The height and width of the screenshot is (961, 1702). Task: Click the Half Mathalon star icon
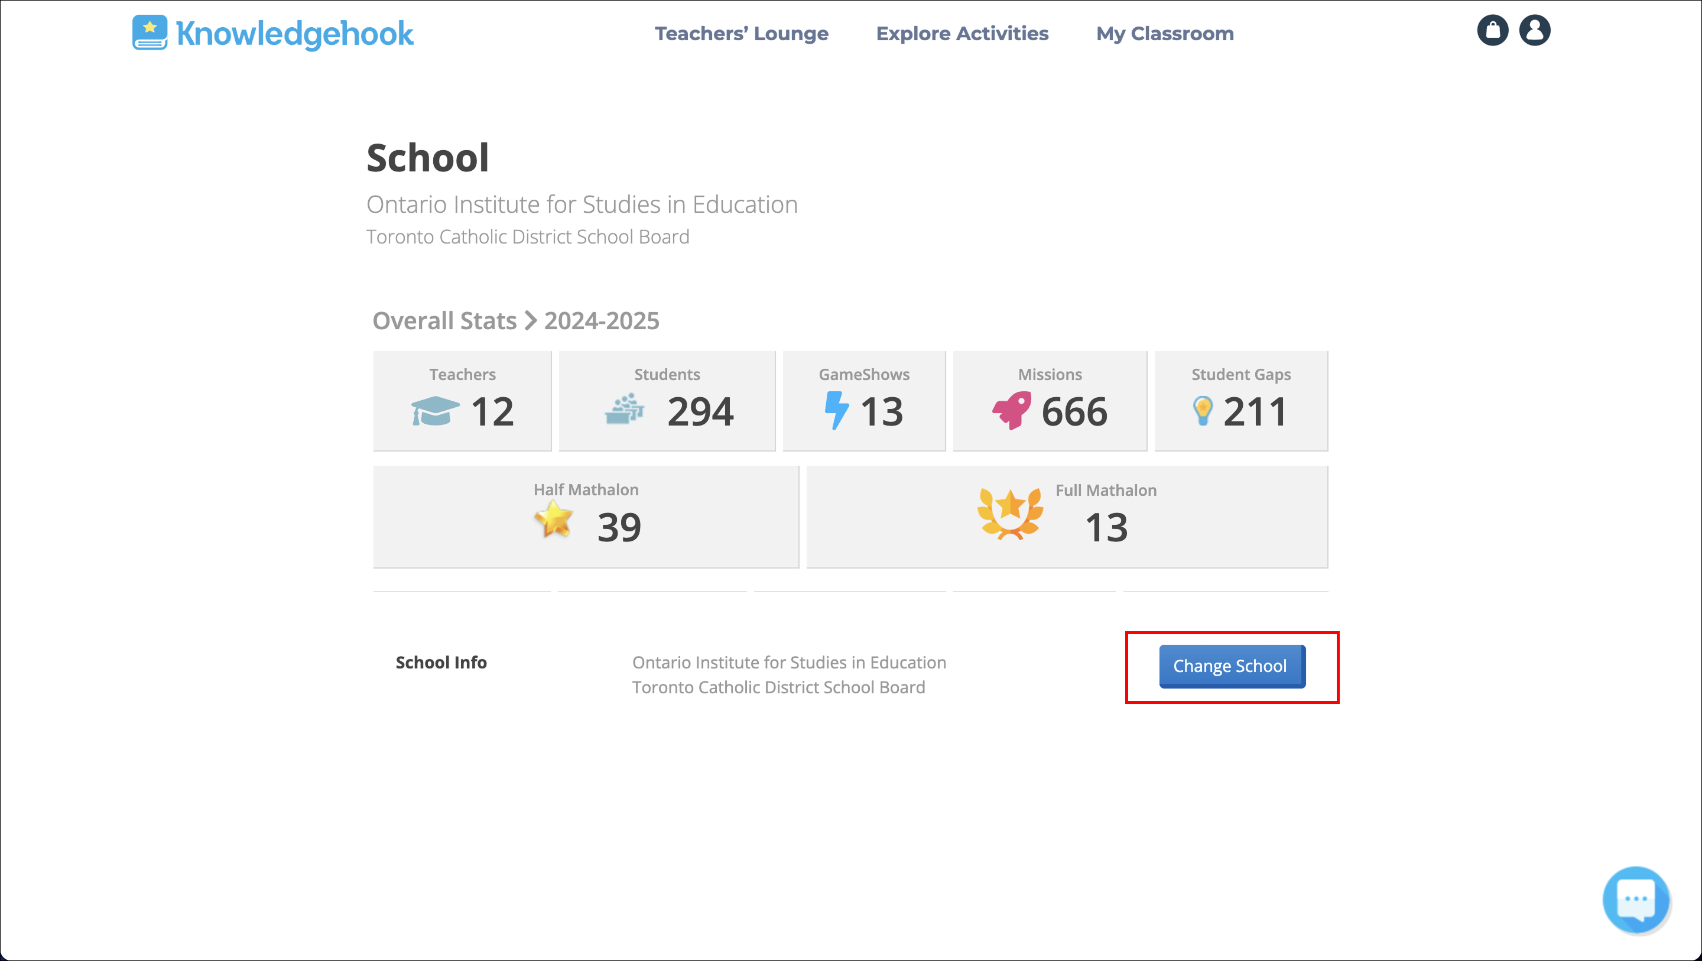(x=554, y=520)
